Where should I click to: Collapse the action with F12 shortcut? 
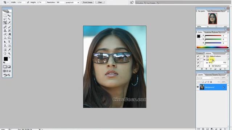coord(207,63)
